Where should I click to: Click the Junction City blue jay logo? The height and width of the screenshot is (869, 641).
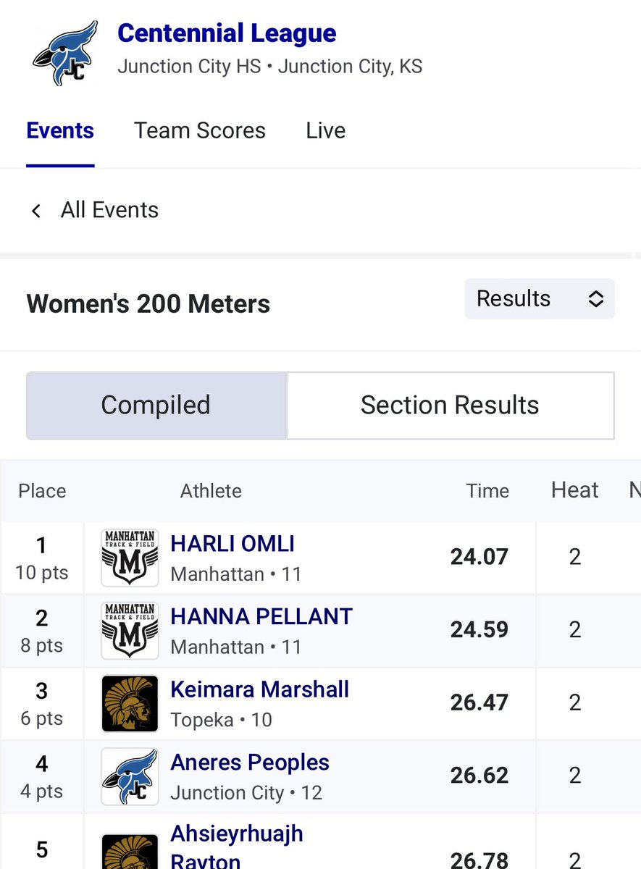pos(65,54)
